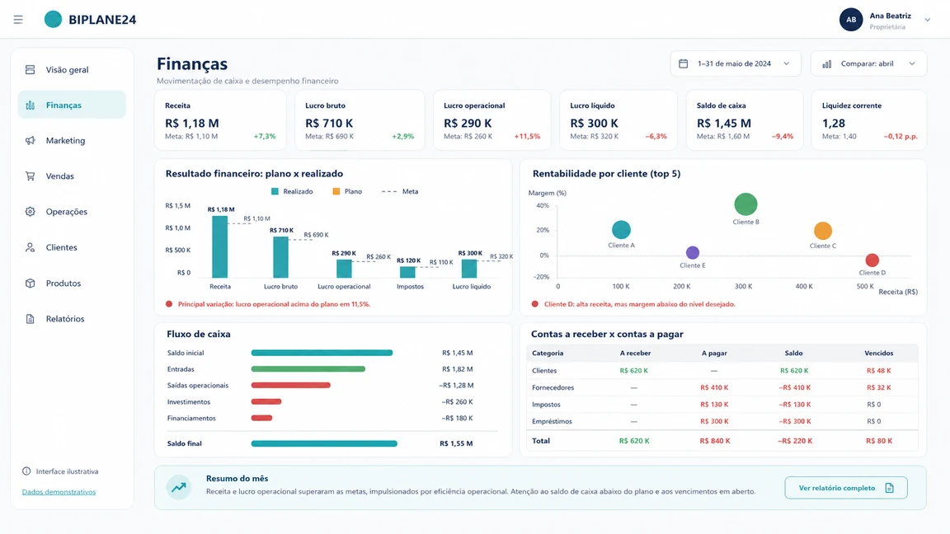Toggle Realizado legend swatch
Screen dimensions: 950x534
pyautogui.click(x=275, y=191)
